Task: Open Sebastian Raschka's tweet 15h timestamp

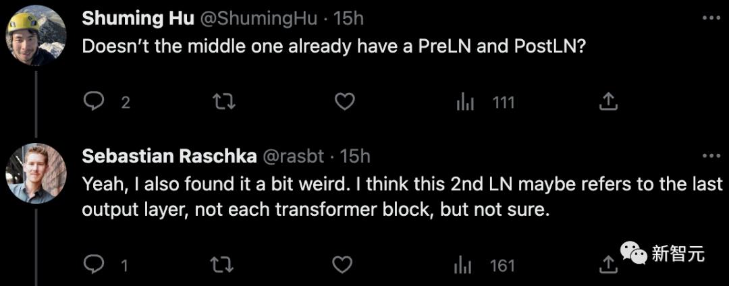Action: click(x=355, y=156)
